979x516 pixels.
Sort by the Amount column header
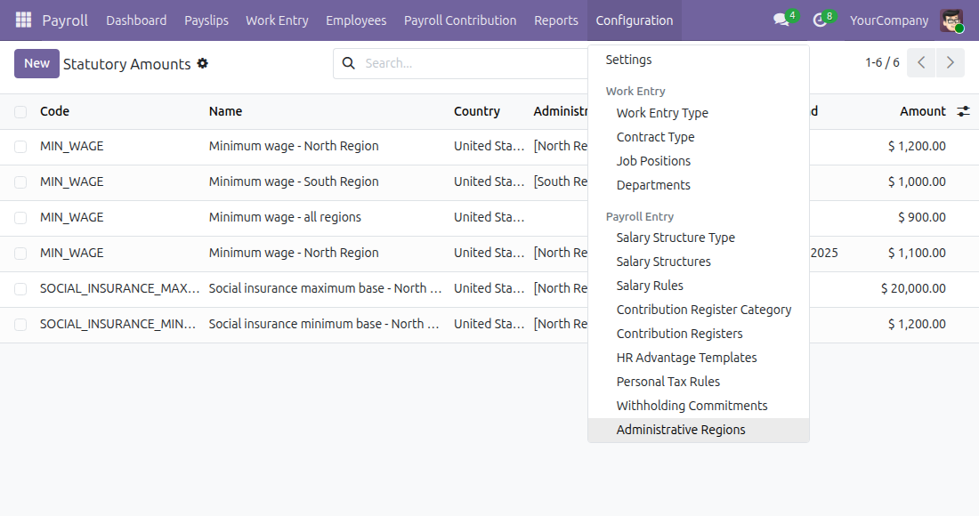tap(922, 111)
